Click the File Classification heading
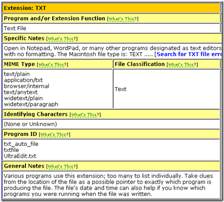 [x=140, y=64]
